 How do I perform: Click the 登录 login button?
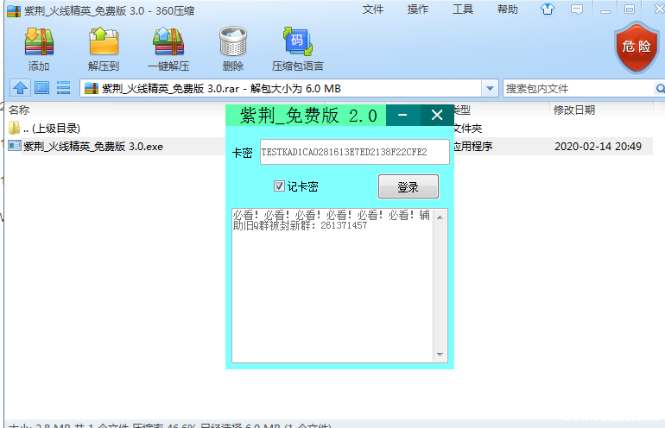click(x=408, y=186)
